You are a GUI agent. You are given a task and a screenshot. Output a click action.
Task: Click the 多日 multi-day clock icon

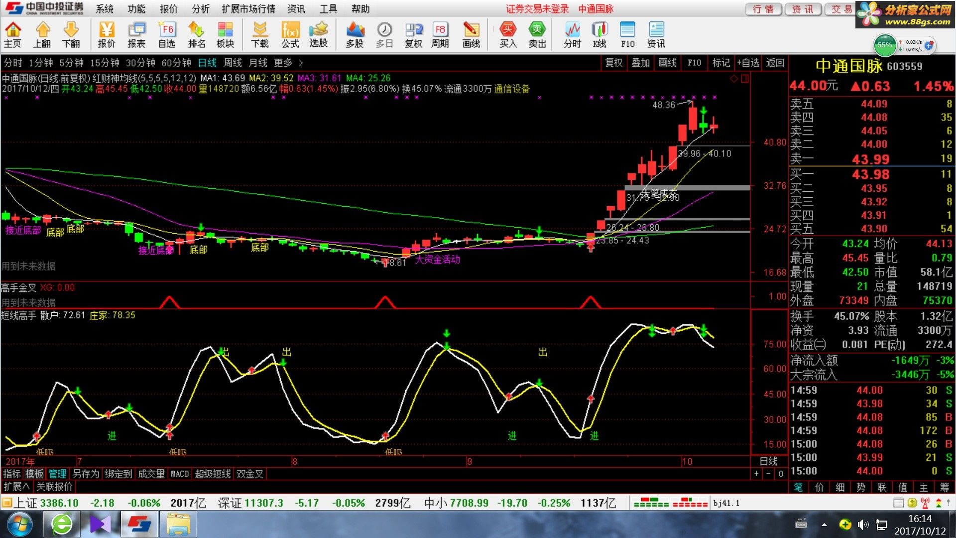(x=384, y=35)
